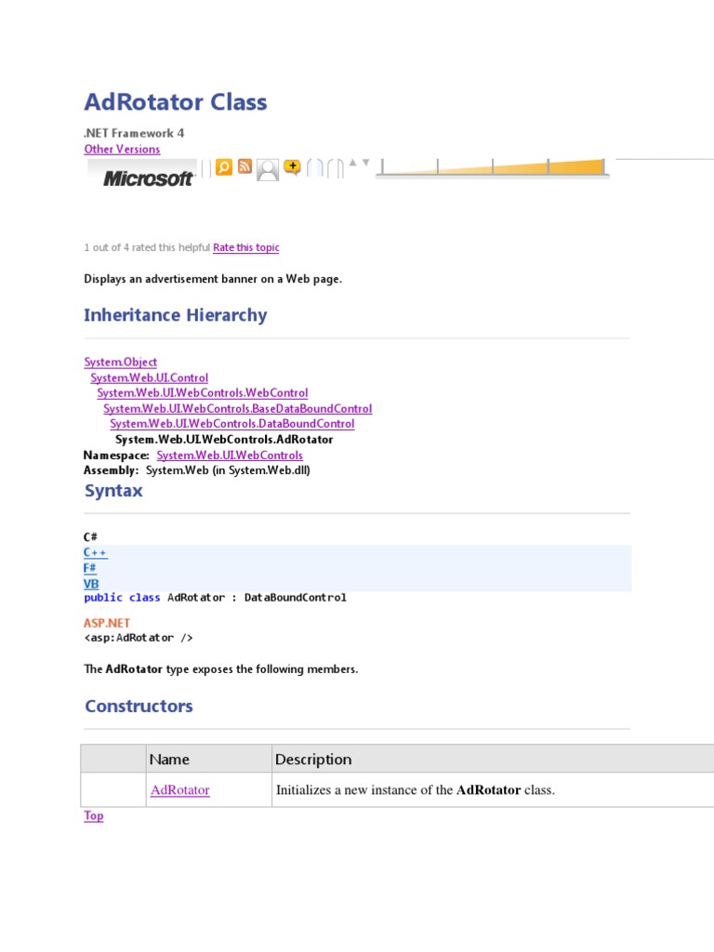
Task: Switch syntax language to VB
Action: (91, 584)
